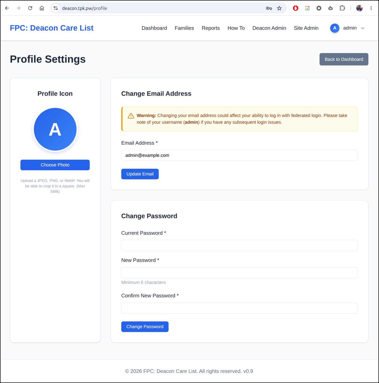Viewport: 379px width, 383px height.
Task: Click the Email Address input field
Action: (x=239, y=155)
